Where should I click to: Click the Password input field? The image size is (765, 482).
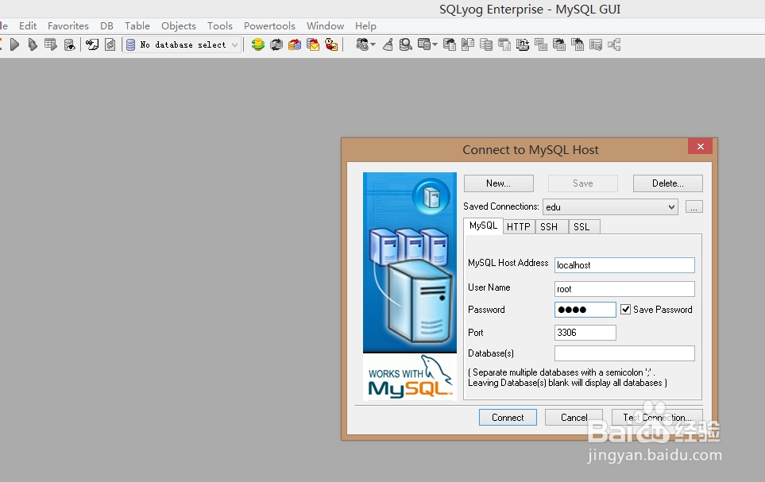point(585,310)
